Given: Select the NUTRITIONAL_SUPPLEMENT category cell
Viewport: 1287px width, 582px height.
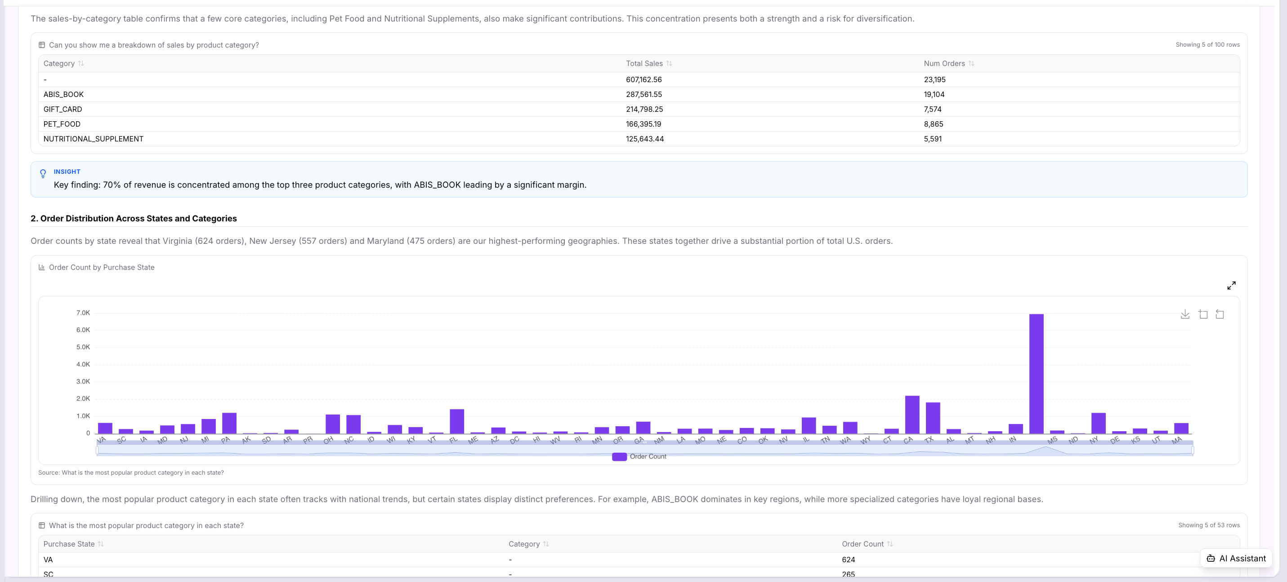Looking at the screenshot, I should click(x=94, y=139).
